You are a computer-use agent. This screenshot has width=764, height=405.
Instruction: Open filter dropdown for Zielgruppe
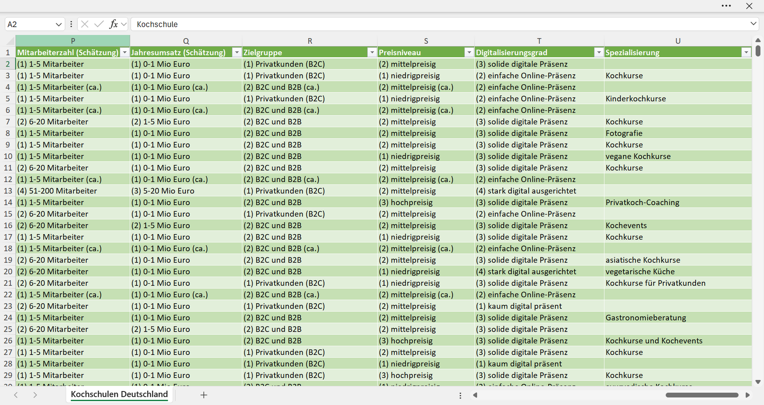click(x=372, y=52)
